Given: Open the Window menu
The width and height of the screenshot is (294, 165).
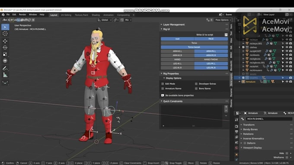Looking at the screenshot, I should [33, 15].
